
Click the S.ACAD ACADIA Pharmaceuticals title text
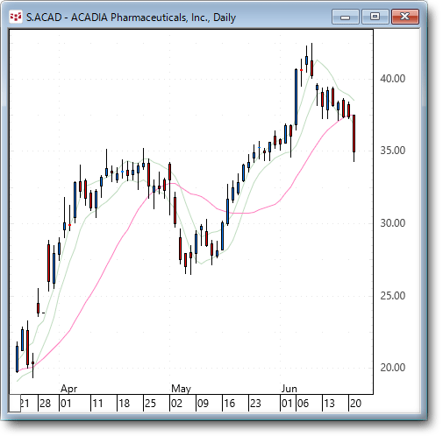click(x=131, y=18)
